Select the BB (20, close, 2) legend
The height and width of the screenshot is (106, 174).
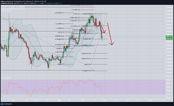[7, 11]
